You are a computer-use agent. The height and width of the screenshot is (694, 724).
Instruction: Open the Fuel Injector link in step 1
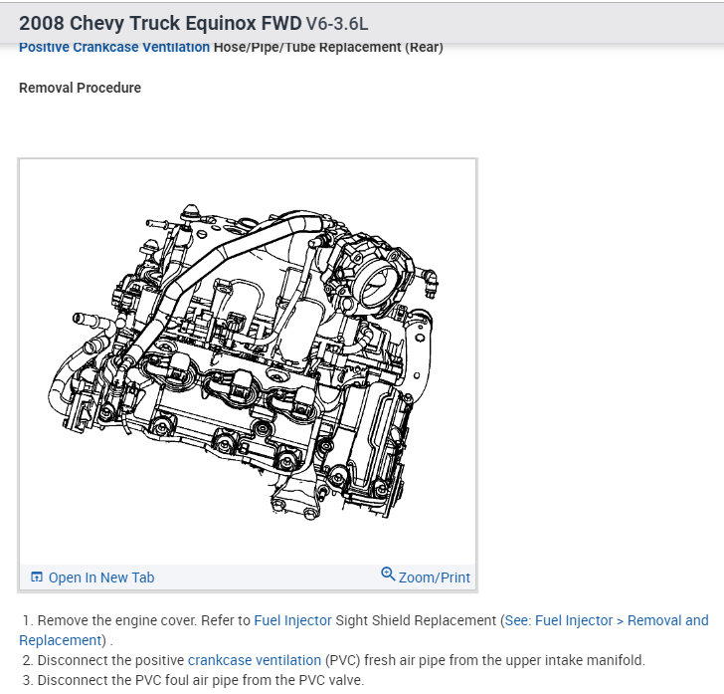pyautogui.click(x=292, y=620)
